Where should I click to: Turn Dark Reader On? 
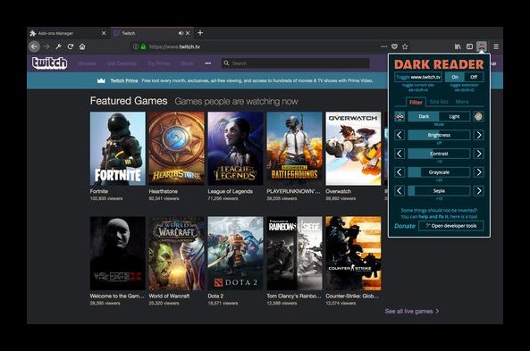(x=455, y=77)
